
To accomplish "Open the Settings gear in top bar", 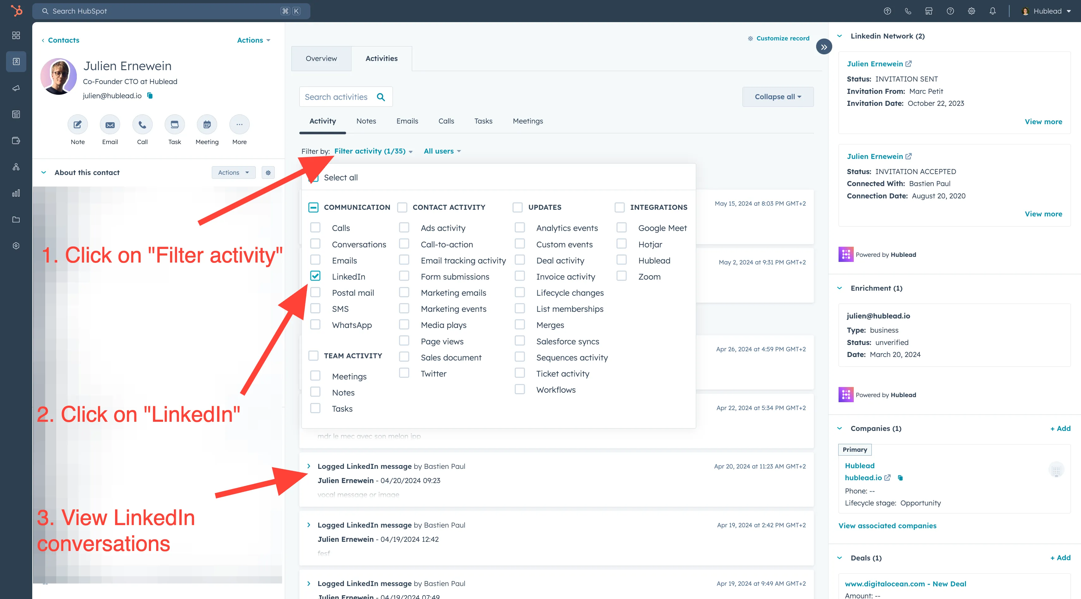I will (971, 11).
